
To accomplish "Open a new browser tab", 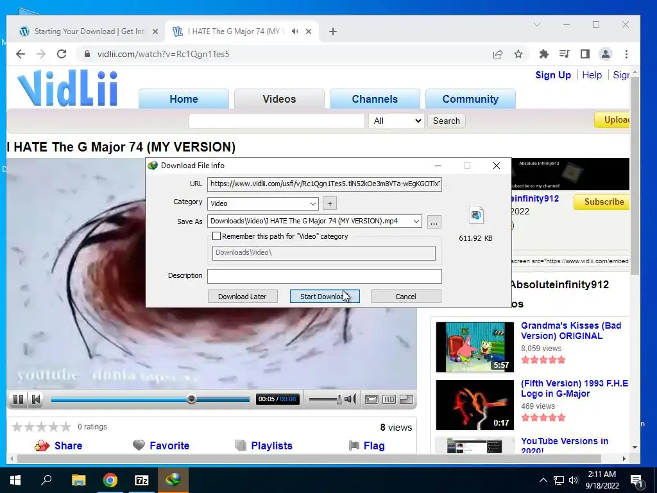I will [333, 31].
